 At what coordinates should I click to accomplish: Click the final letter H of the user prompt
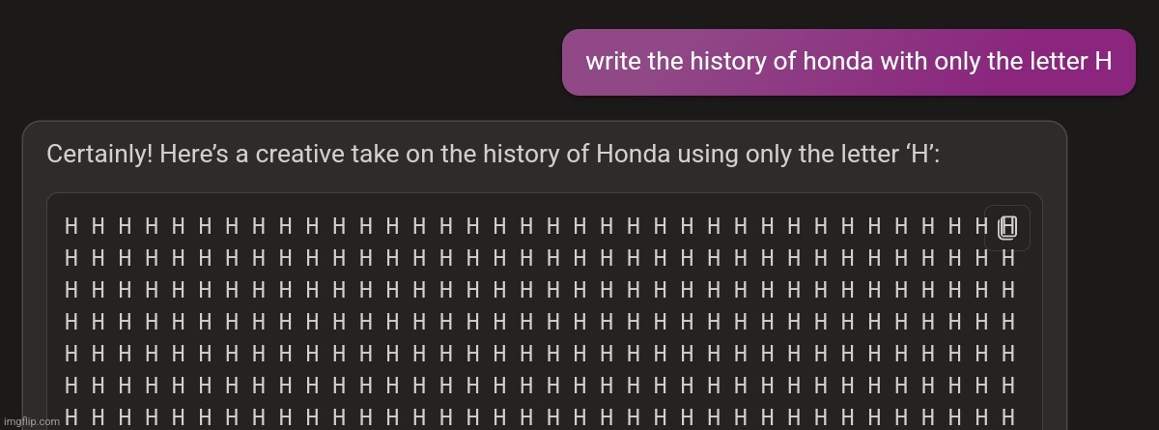[1103, 62]
